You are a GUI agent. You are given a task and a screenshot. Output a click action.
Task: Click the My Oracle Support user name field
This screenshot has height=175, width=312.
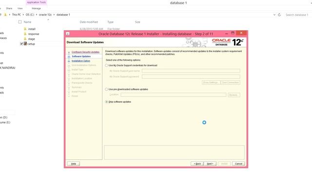coord(191,71)
